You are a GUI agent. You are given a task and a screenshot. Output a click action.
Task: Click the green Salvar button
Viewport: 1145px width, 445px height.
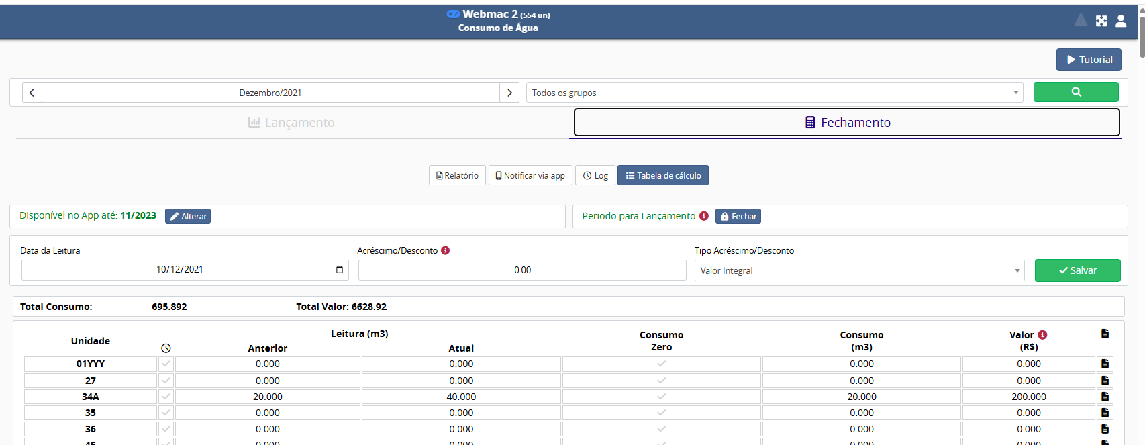point(1078,270)
